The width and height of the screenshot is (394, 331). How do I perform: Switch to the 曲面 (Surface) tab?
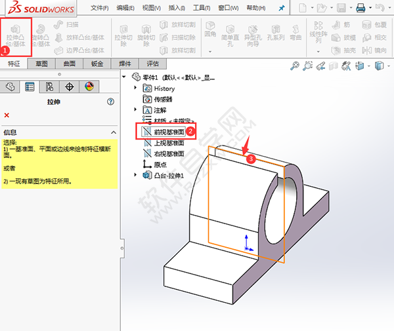pos(70,64)
